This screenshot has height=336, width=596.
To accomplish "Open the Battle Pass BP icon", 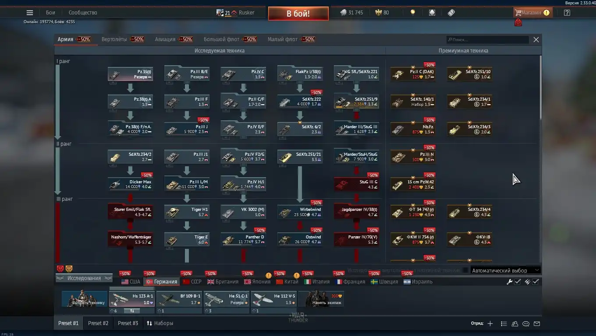I will [451, 13].
